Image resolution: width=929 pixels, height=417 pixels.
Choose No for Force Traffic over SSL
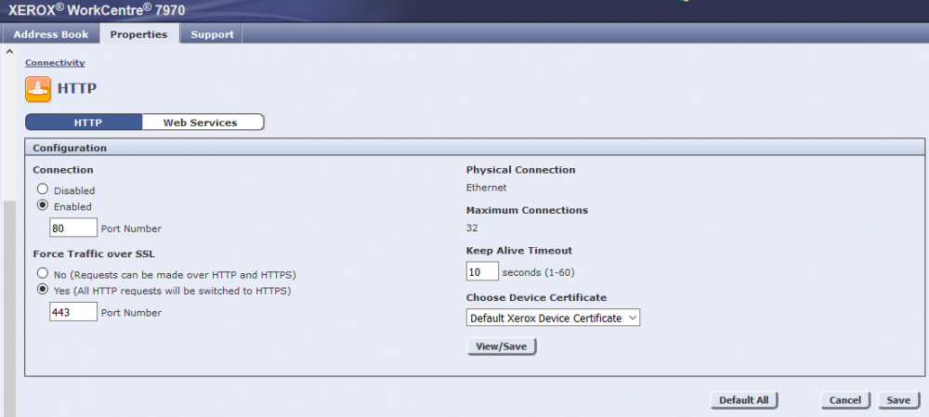click(42, 274)
